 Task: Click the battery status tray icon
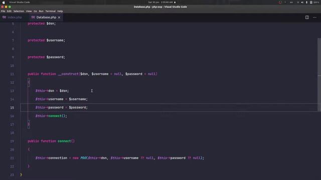(x=311, y=2)
